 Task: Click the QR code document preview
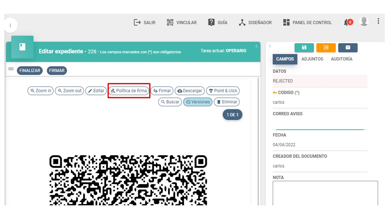point(128,180)
